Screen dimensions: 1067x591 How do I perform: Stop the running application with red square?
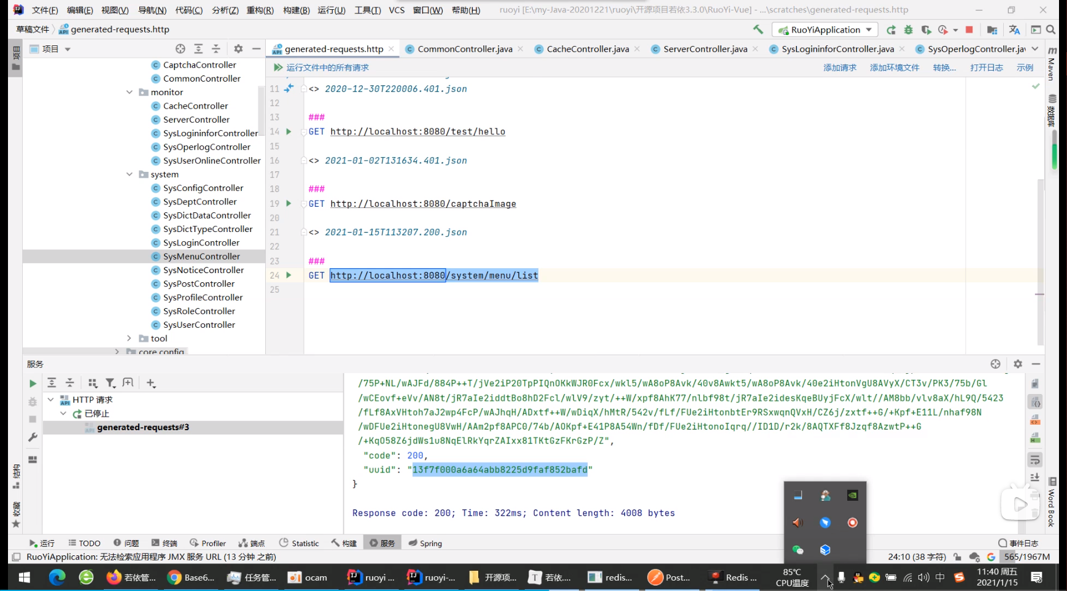click(969, 29)
